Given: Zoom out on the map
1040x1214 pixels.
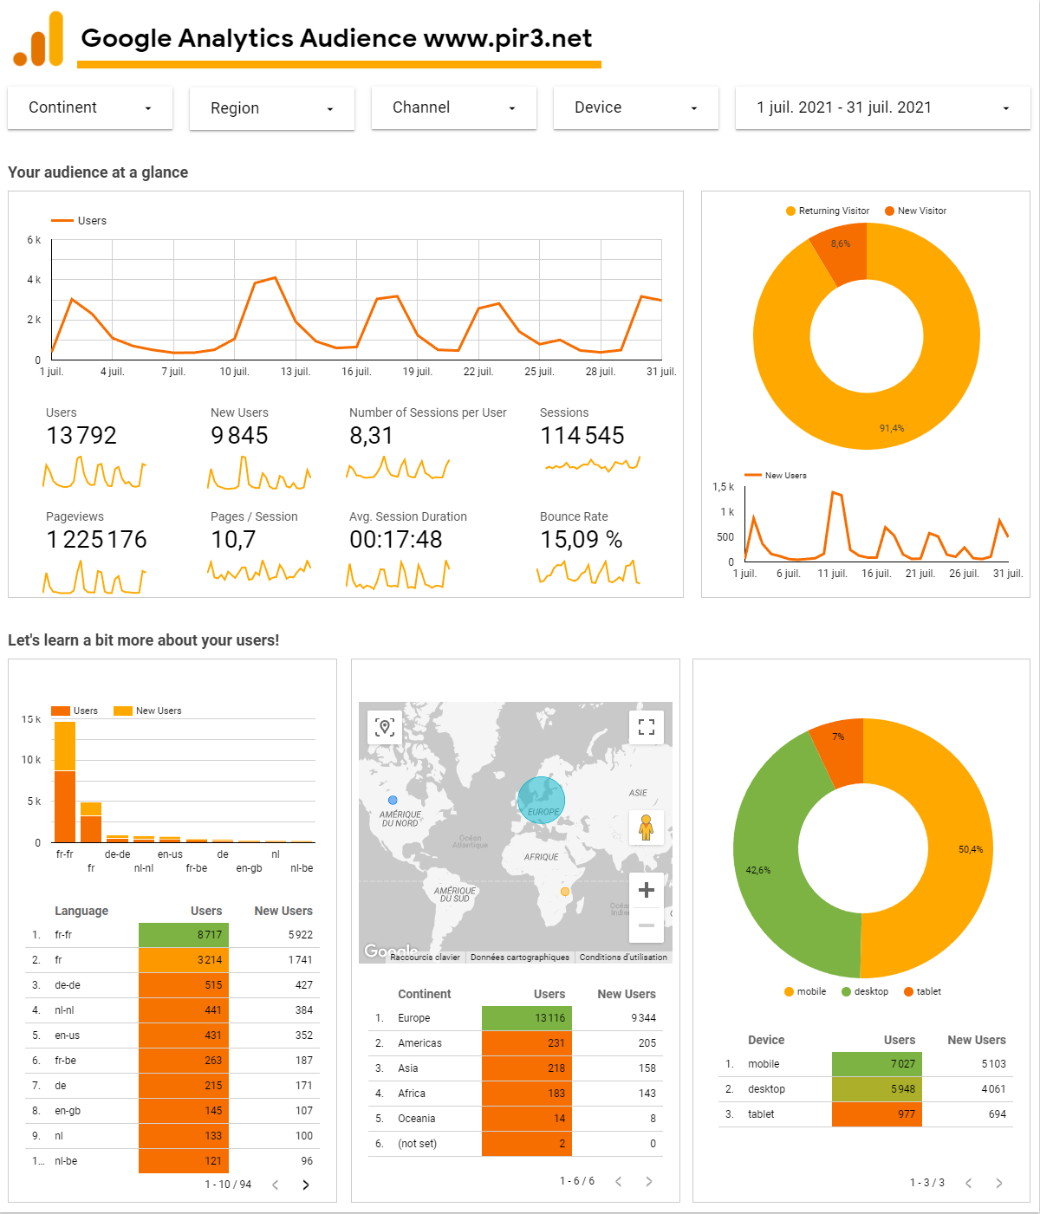Looking at the screenshot, I should pyautogui.click(x=647, y=925).
